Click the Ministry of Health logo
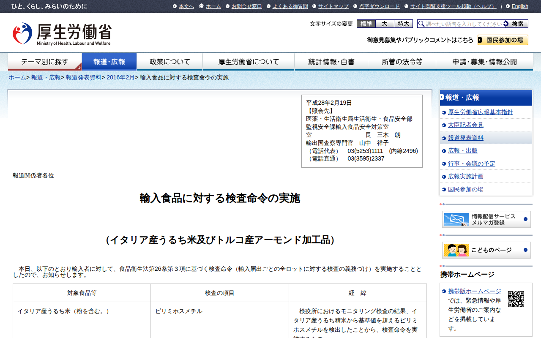Viewport: 541px width, 338px height. coord(62,34)
